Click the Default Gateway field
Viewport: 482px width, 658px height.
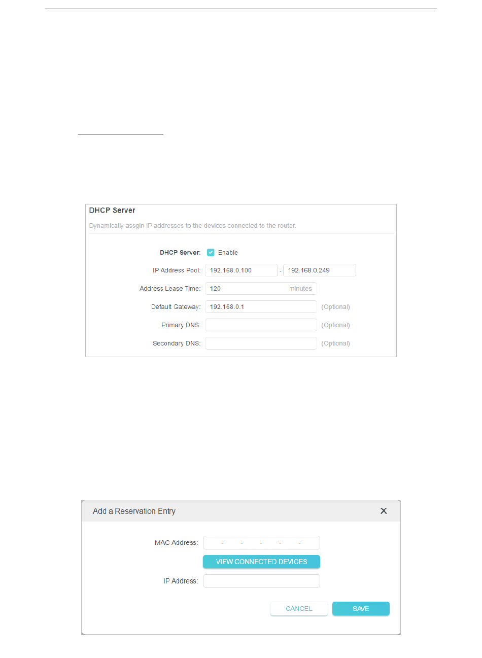pyautogui.click(x=261, y=307)
